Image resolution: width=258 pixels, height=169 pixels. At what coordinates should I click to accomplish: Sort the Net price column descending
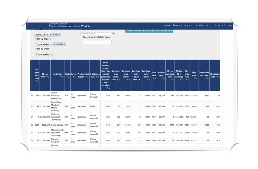[x=195, y=78]
